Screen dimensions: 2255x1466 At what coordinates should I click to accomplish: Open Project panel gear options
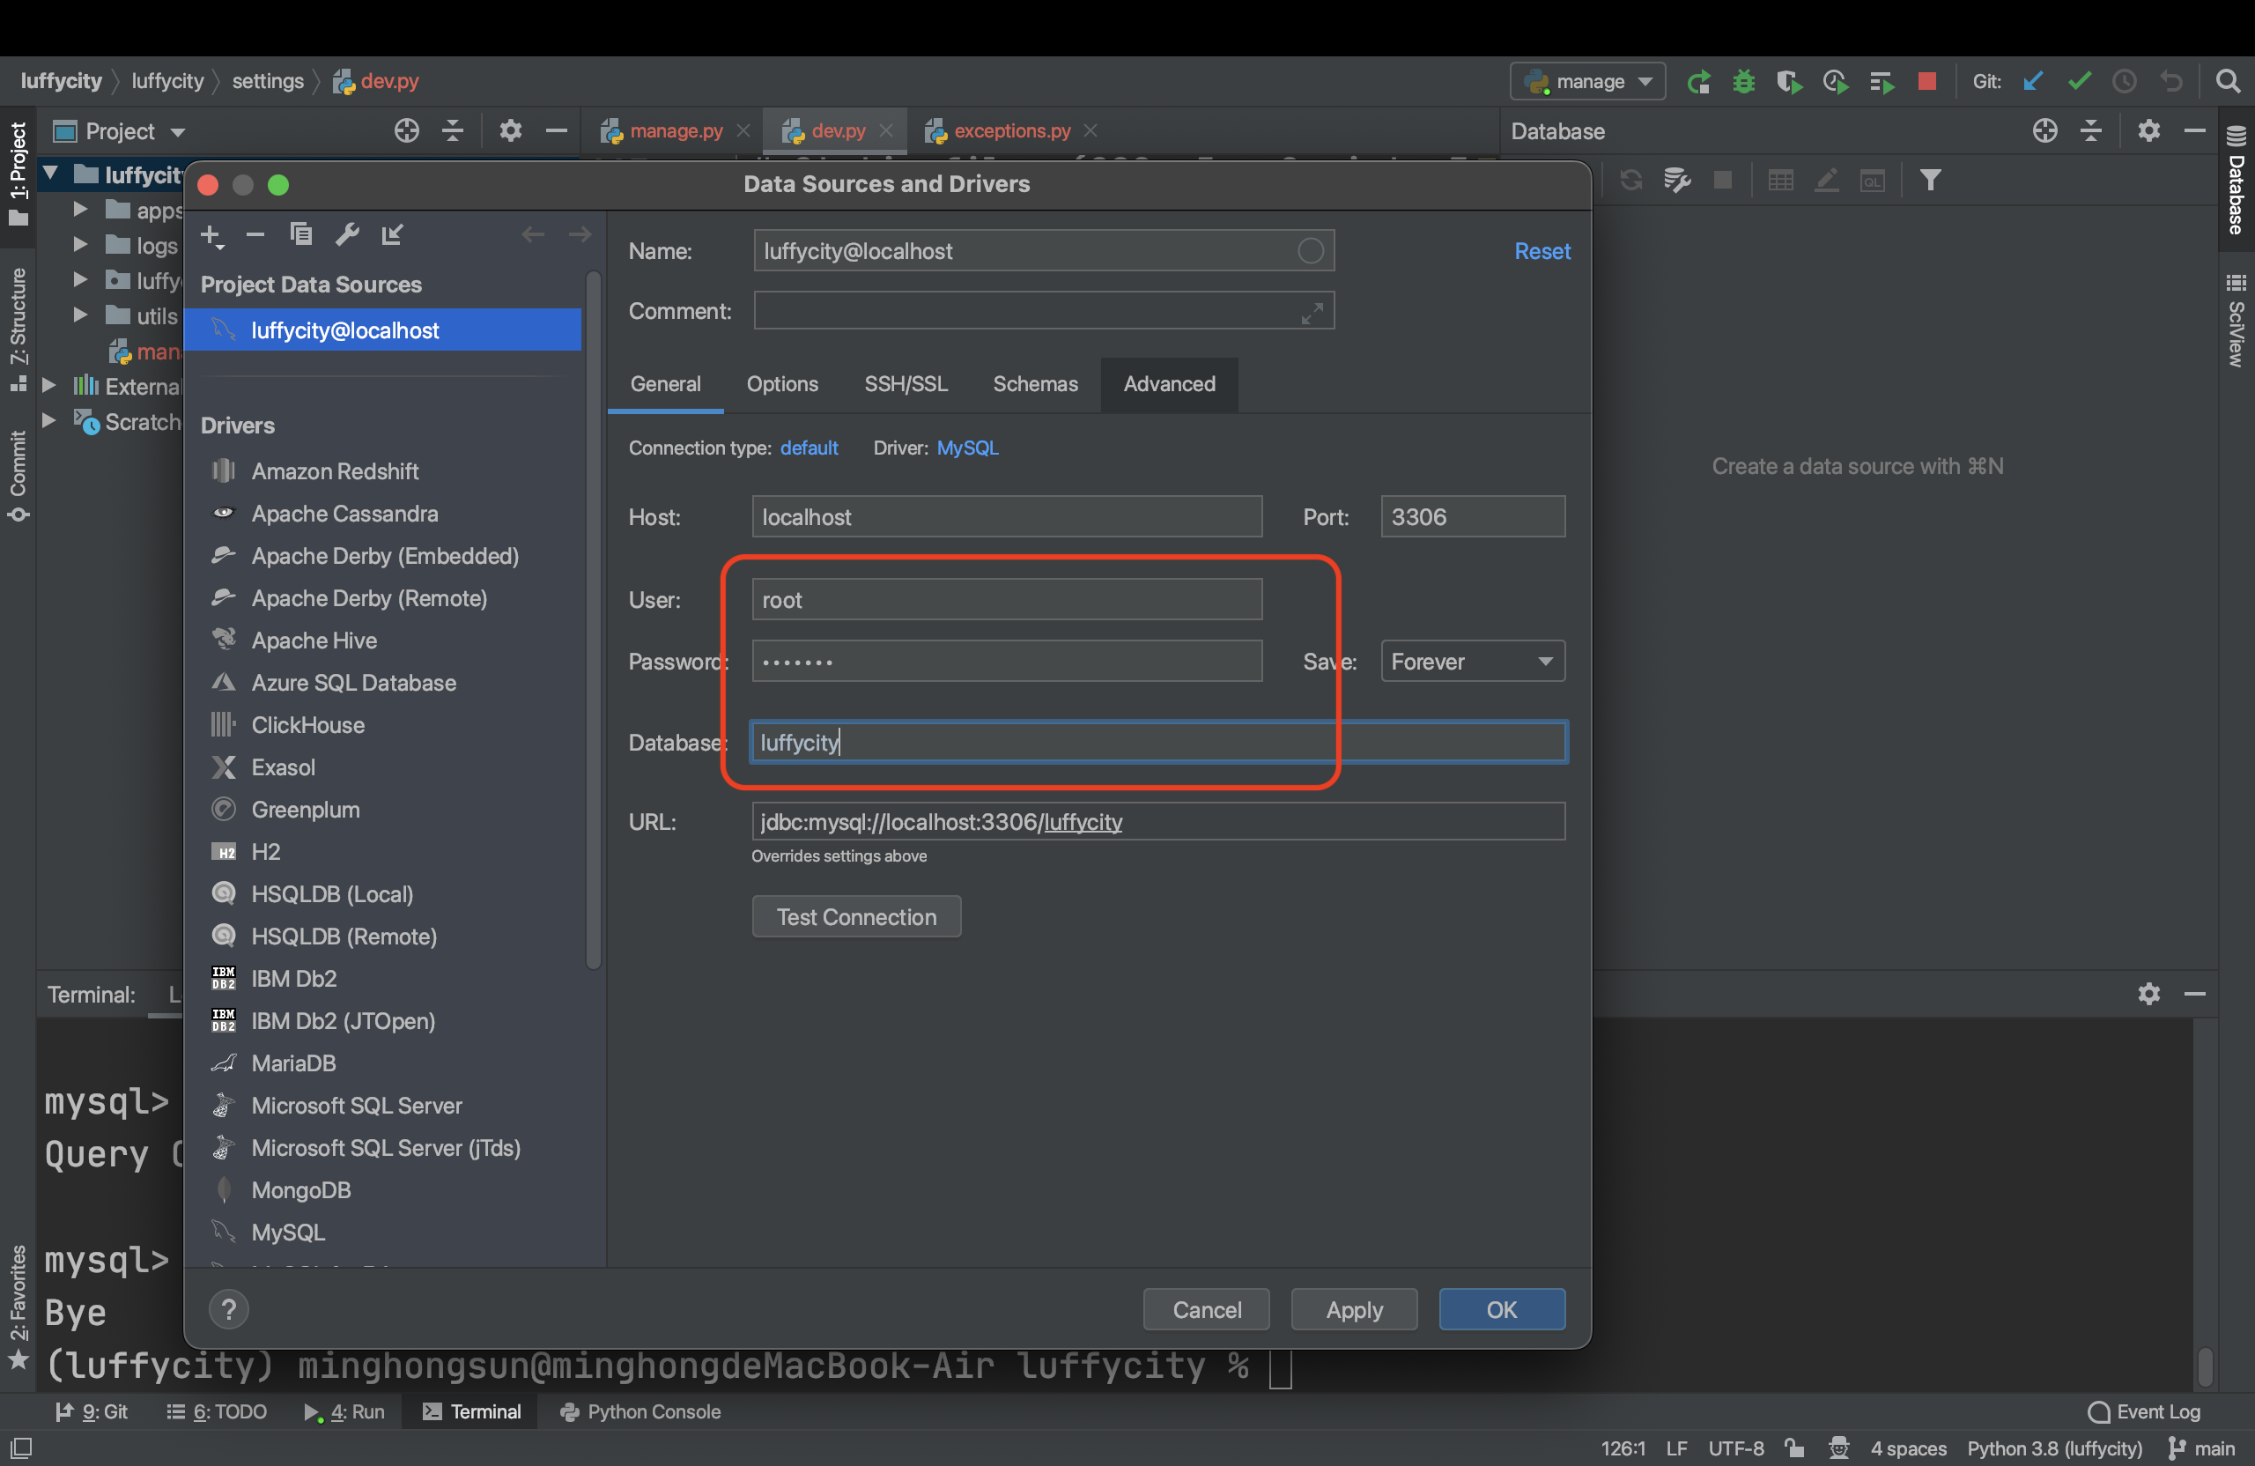point(511,130)
